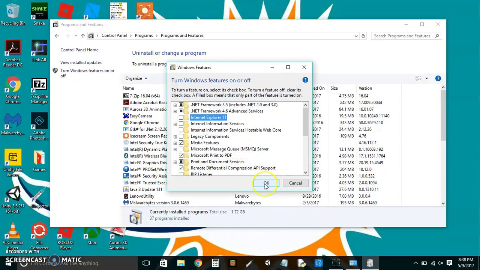480x270 pixels.
Task: Select the Malwarebytes desktop shortcut
Action: click(x=13, y=124)
